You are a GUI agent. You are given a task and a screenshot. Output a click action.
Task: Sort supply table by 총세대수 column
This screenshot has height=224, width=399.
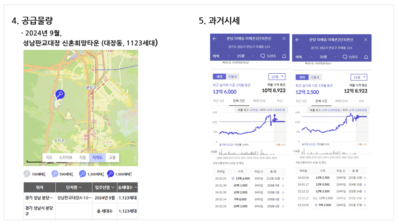tap(128, 187)
